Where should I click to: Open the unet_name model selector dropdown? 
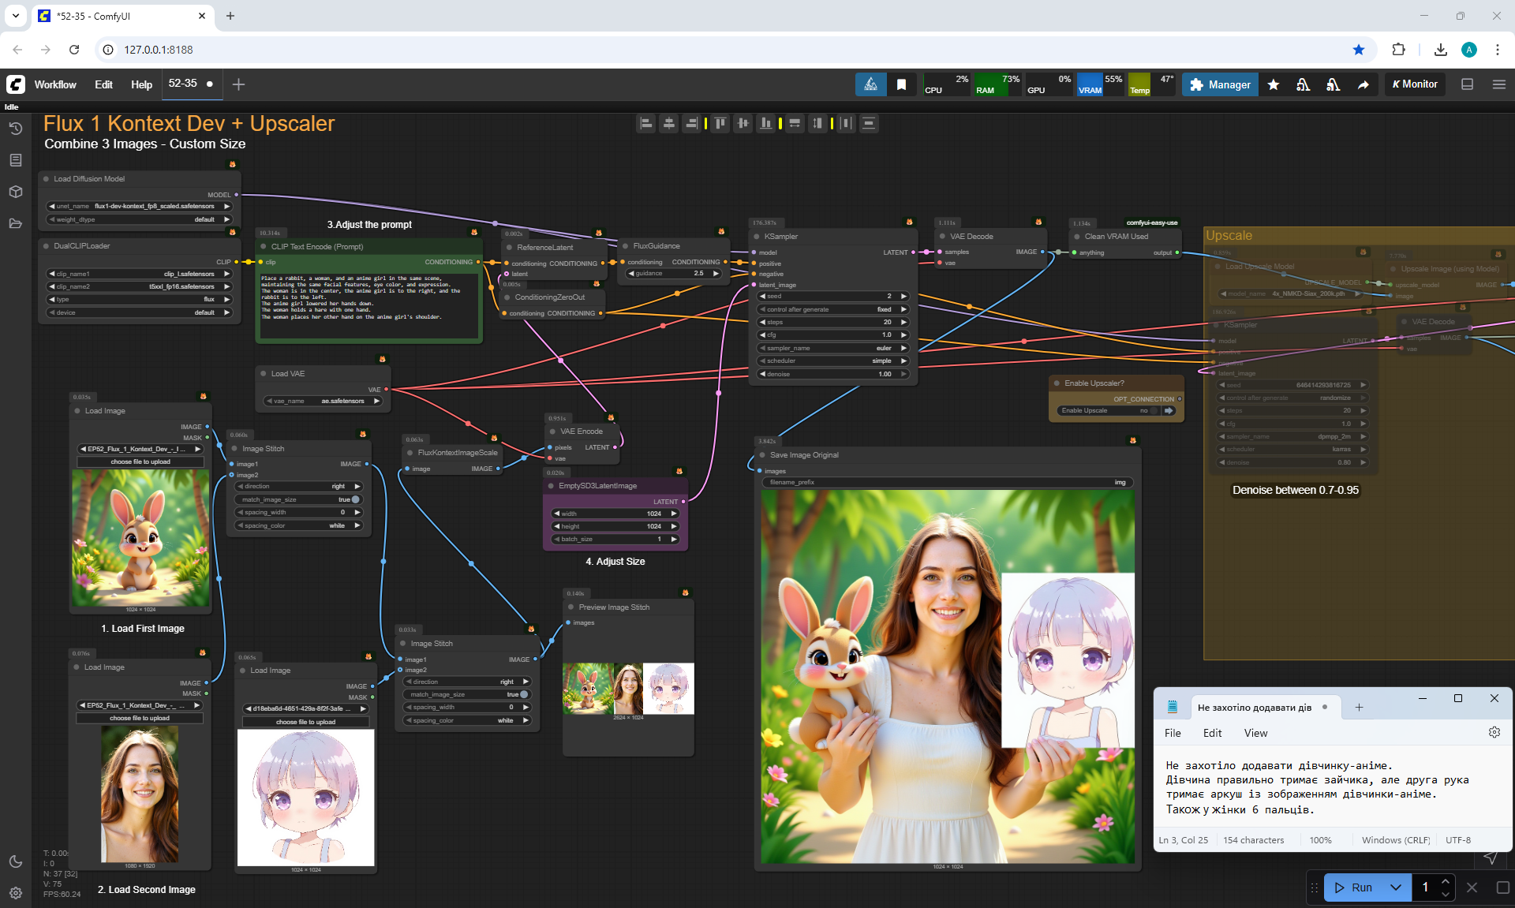point(140,206)
